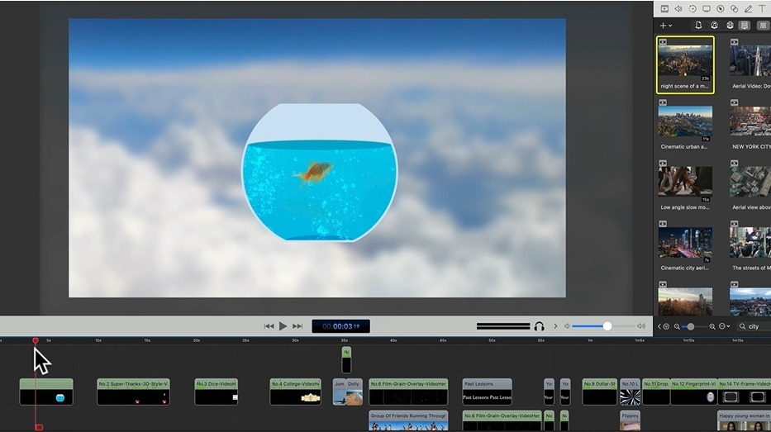Click the fishbowl in the preview canvas
Viewport: 771px width, 432px height.
tap(320, 173)
